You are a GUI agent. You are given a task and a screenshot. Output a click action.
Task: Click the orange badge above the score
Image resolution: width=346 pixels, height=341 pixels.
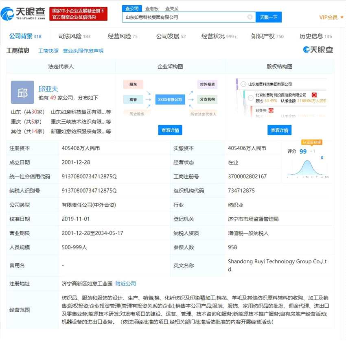[x=311, y=142]
